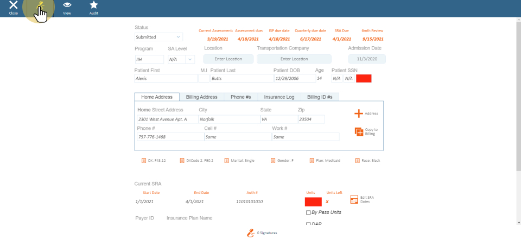Click the signature pen icon in toolbar

pos(40,5)
